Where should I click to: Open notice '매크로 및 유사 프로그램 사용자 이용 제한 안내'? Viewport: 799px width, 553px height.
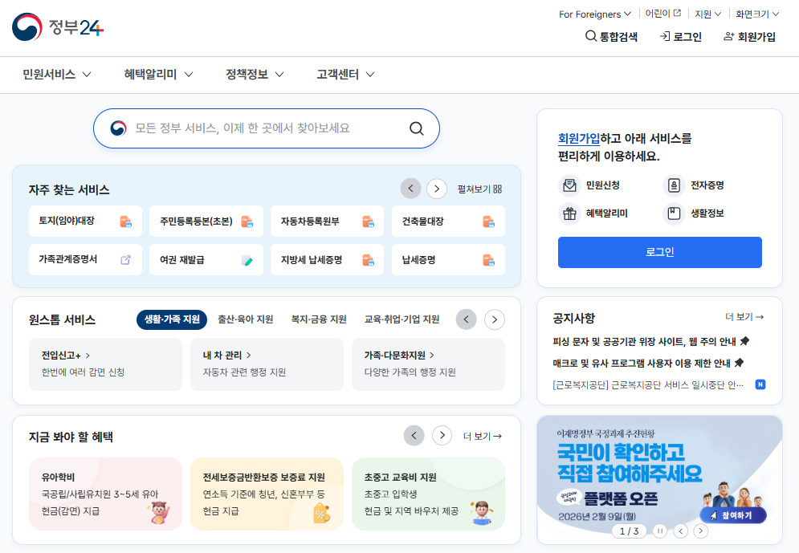click(x=648, y=363)
